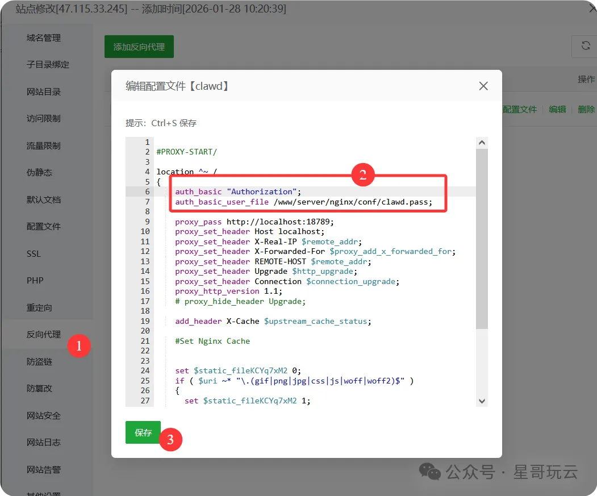Close the 编辑配置文件【clawd】 dialog
This screenshot has width=597, height=496.
pyautogui.click(x=483, y=86)
